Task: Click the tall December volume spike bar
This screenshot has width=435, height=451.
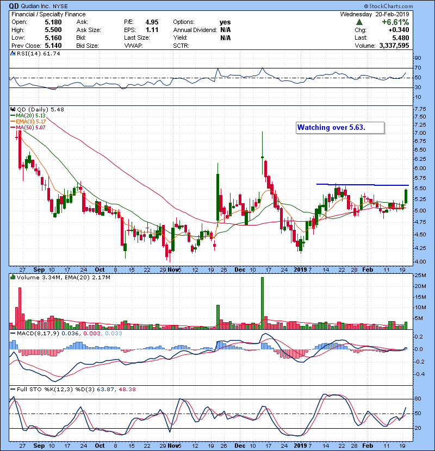Action: (262, 303)
